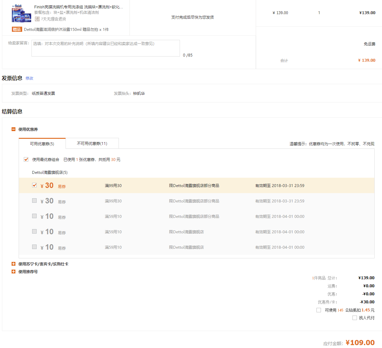
Task: Click the 发票信息 section heading
Action: (x=12, y=78)
